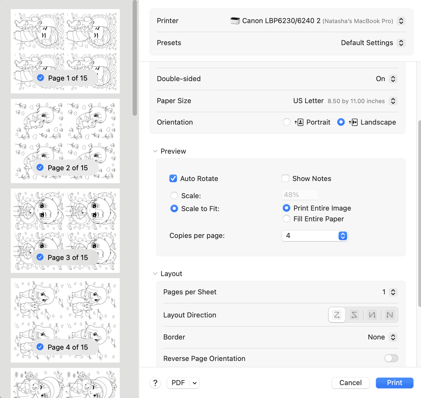Select the N-pattern layout direction icon
This screenshot has width=421, height=398.
pos(390,315)
